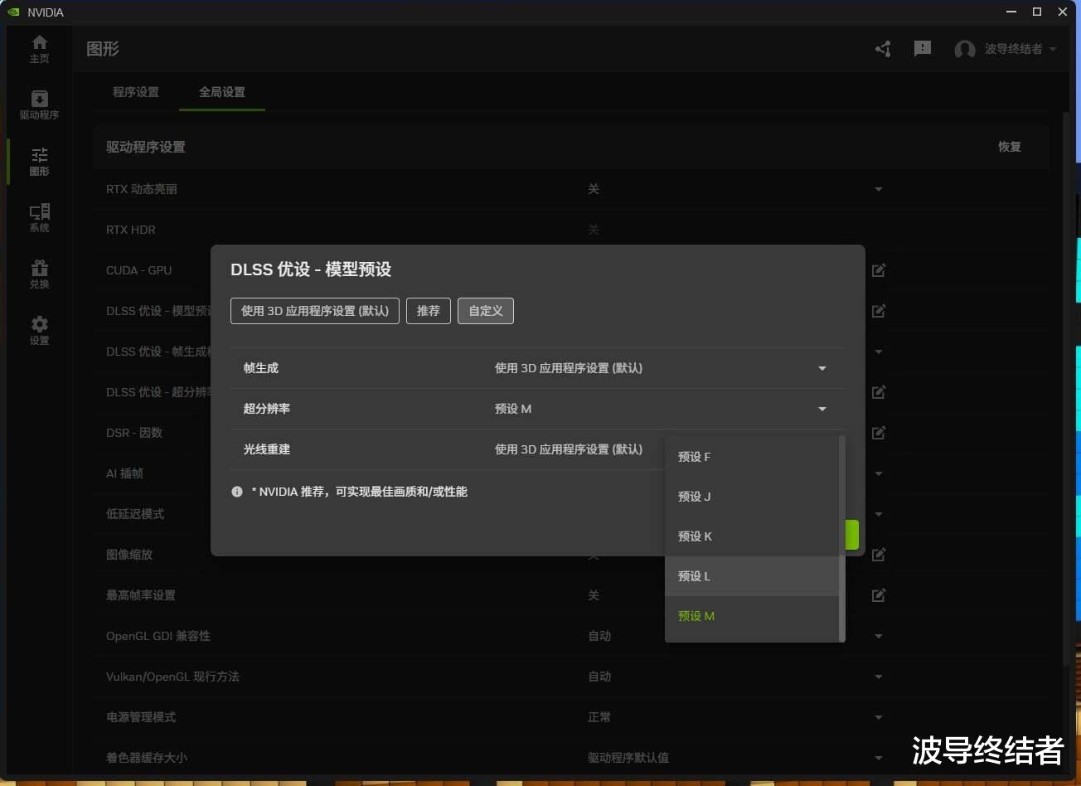Expand the OpenGL GDI 兼容性 dropdown arrow
1081x786 pixels.
click(x=879, y=636)
